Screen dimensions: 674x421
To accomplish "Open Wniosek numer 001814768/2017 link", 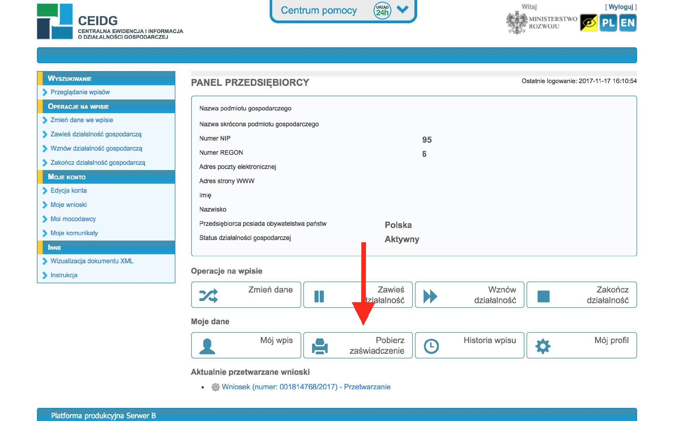I will pos(306,387).
